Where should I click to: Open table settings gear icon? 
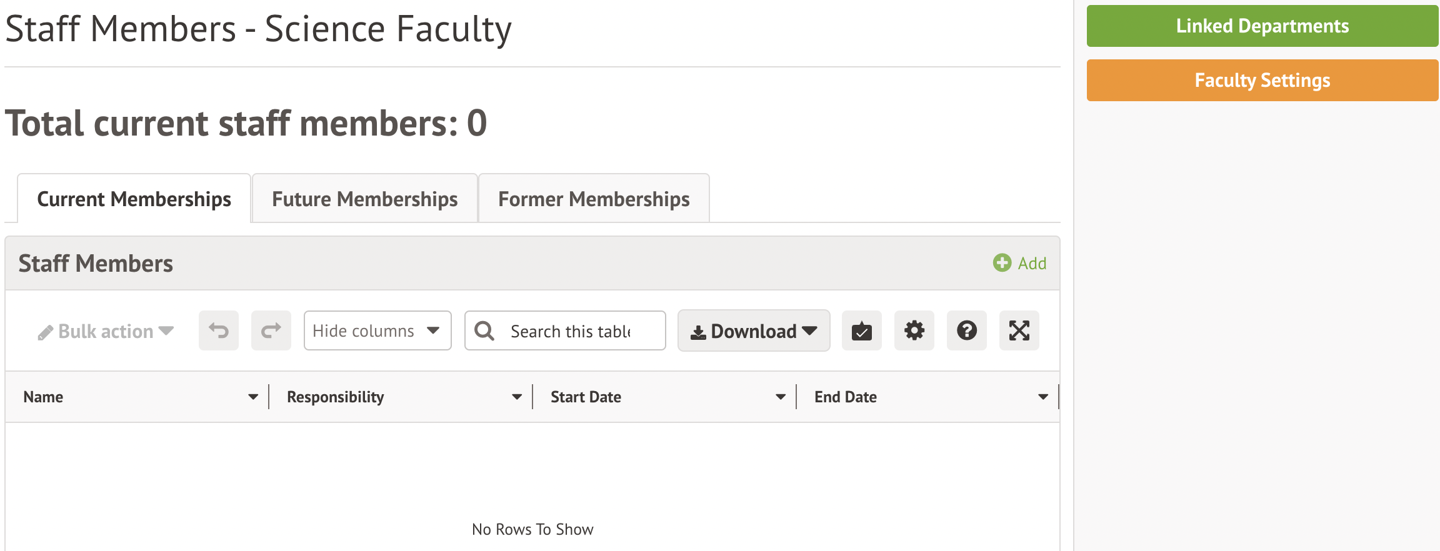coord(914,330)
